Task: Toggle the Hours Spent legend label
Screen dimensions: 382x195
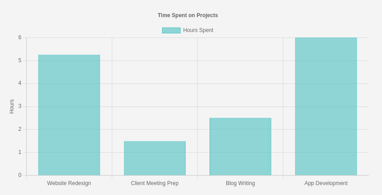Action: tap(198, 30)
